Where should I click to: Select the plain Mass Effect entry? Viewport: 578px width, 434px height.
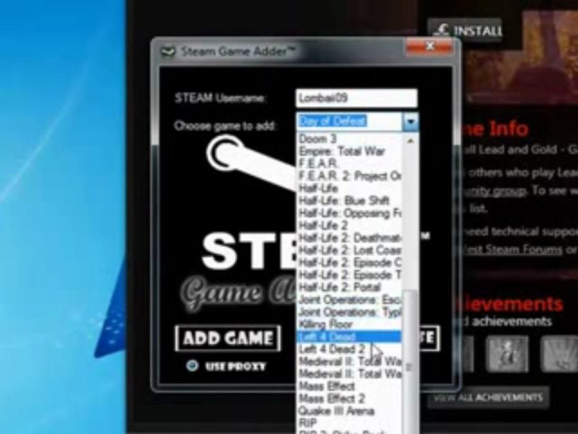pos(349,386)
